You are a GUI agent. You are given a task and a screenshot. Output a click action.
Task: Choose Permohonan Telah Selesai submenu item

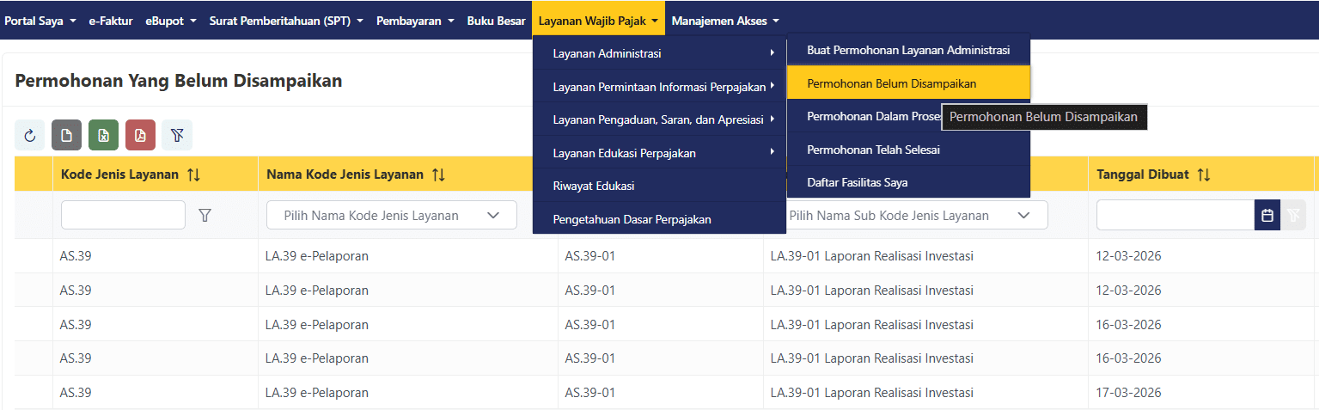[908, 150]
